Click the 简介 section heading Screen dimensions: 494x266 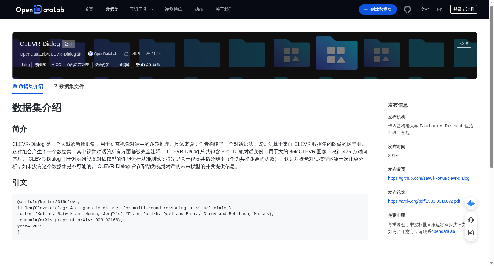pyautogui.click(x=20, y=129)
